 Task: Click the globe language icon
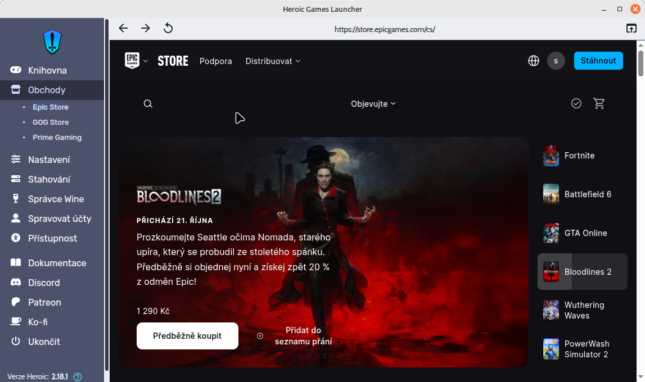pos(533,61)
